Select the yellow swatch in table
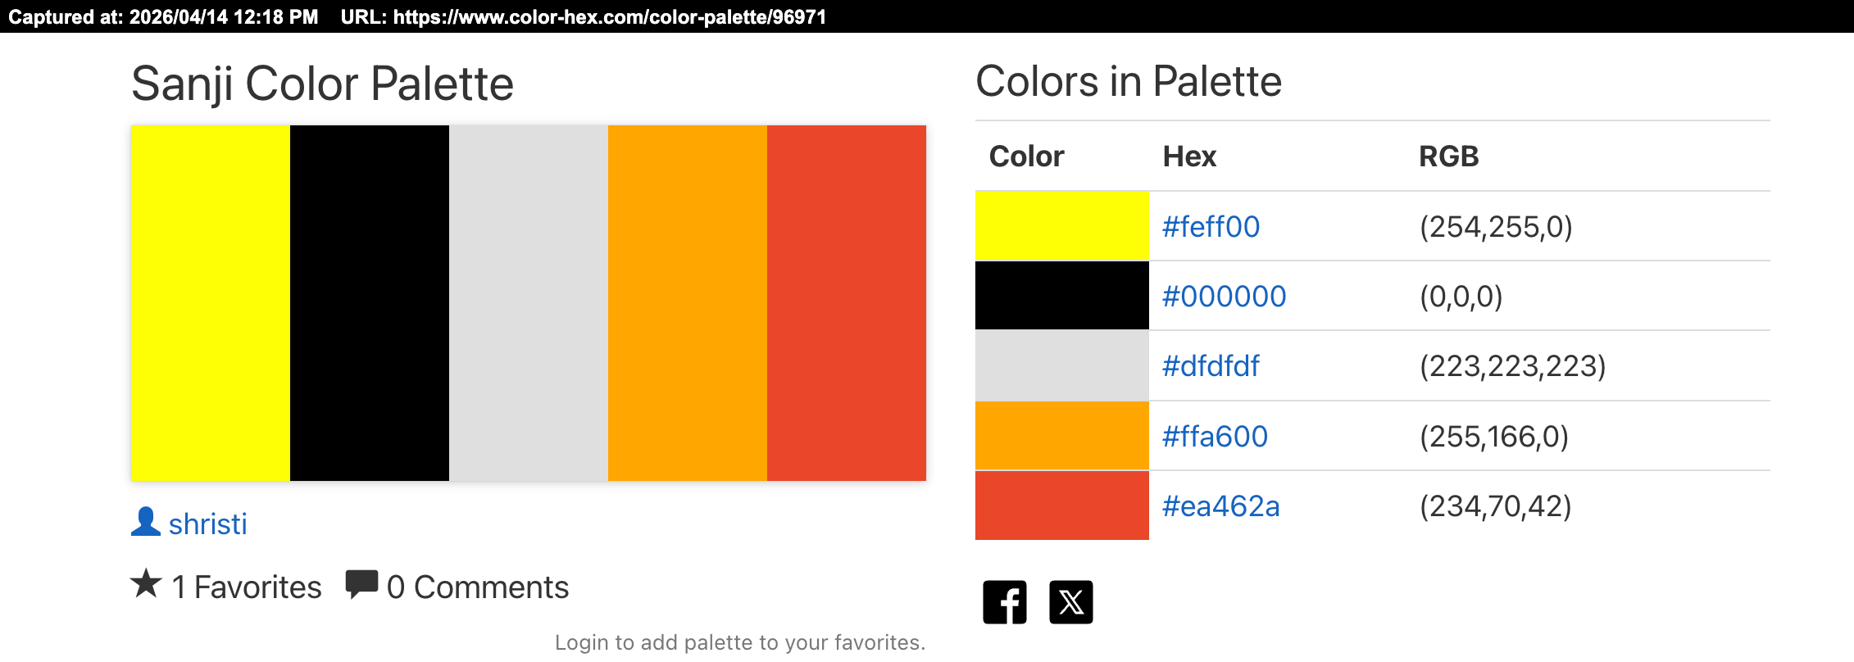The image size is (1854, 662). click(x=1062, y=226)
